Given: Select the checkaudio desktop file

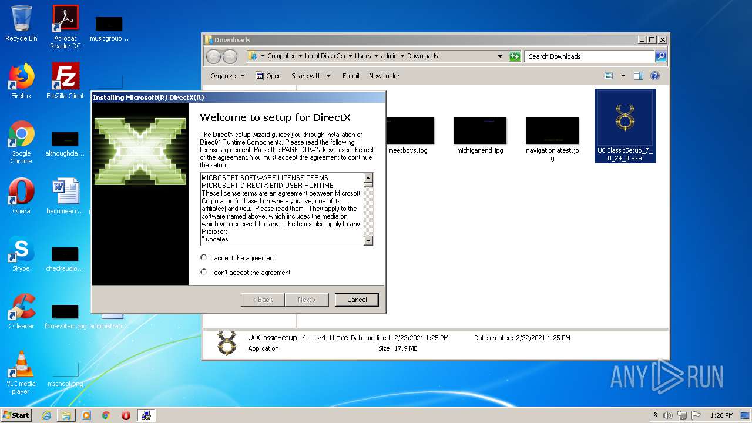Looking at the screenshot, I should (65, 259).
